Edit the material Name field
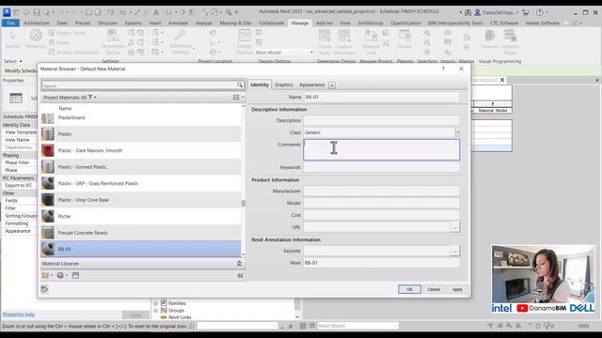Screen dimensions: 602x338 point(381,97)
